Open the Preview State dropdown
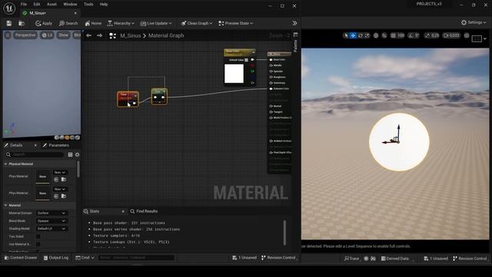This screenshot has height=277, width=492. click(x=236, y=23)
